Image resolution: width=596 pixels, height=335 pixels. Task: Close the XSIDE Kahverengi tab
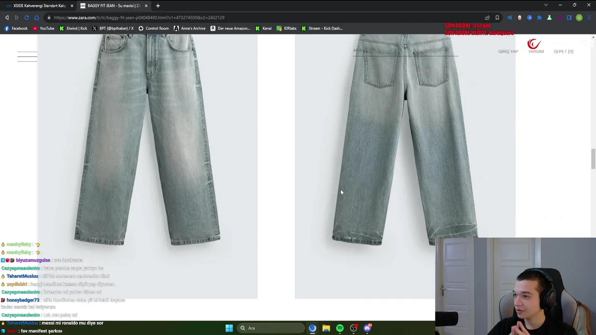pyautogui.click(x=72, y=6)
